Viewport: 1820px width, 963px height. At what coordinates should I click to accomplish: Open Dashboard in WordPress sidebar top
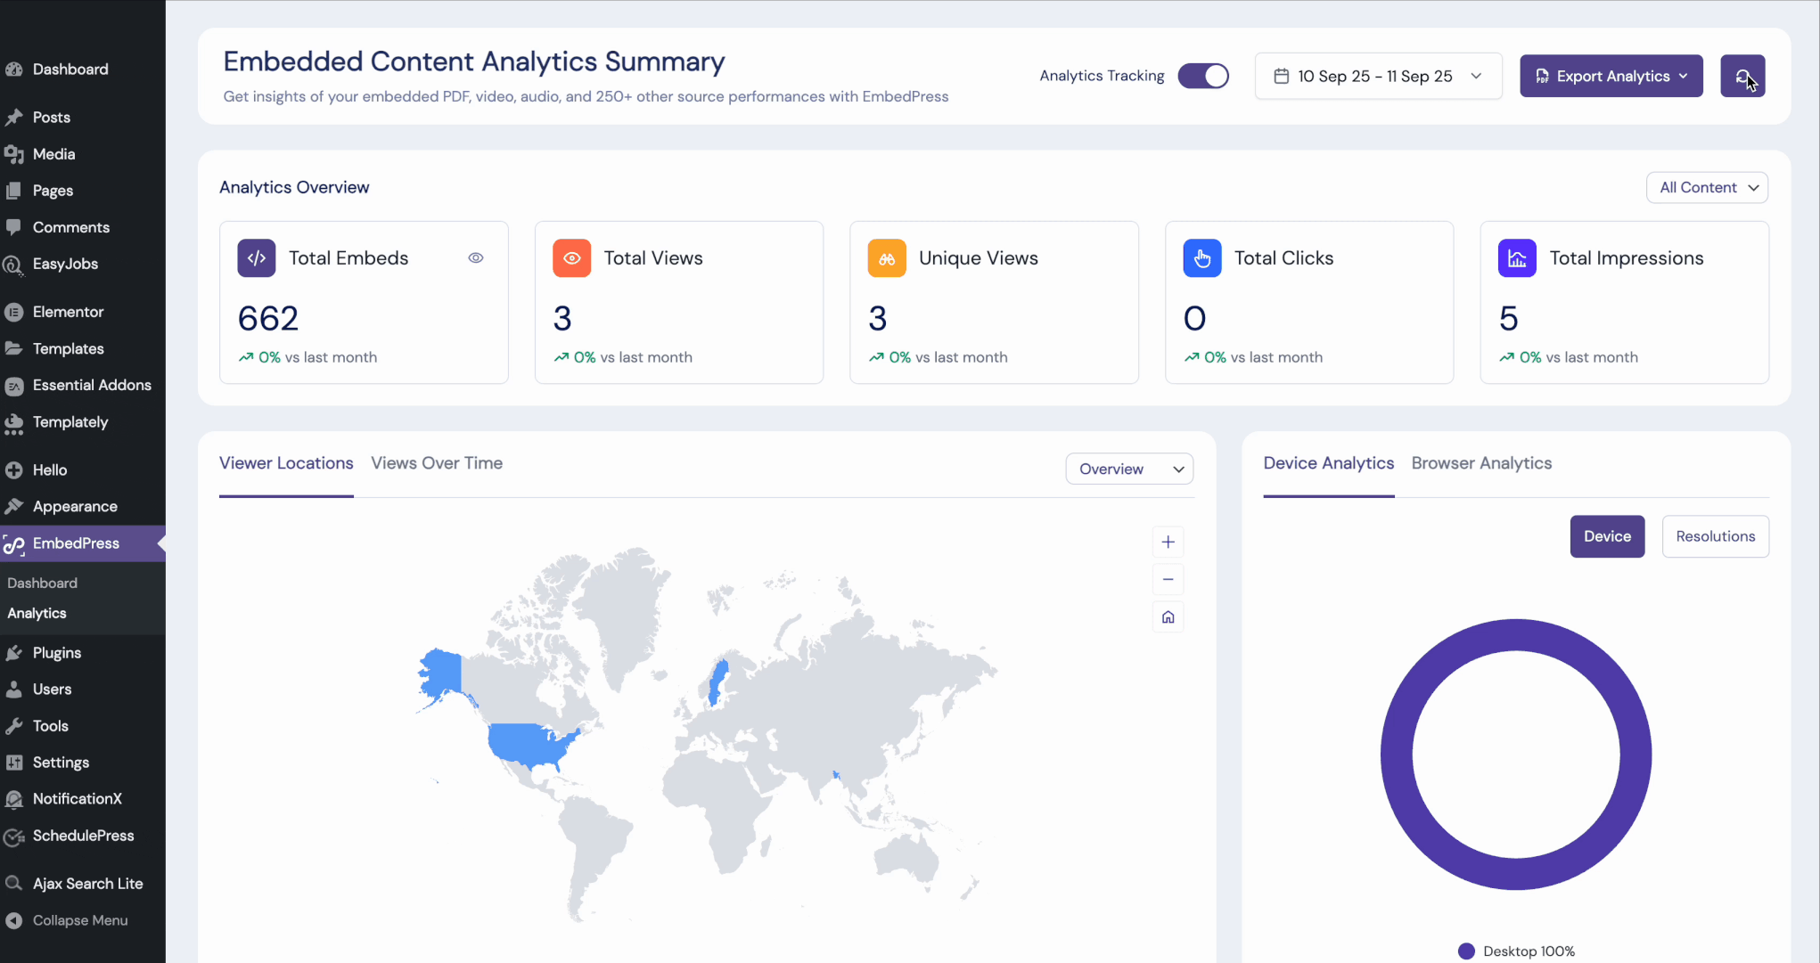click(82, 69)
